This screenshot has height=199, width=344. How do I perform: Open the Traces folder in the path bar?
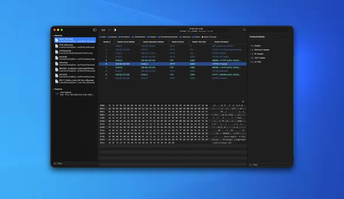click(x=196, y=37)
